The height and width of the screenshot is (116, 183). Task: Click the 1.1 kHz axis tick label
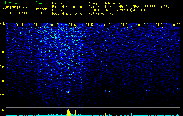pos(2,38)
